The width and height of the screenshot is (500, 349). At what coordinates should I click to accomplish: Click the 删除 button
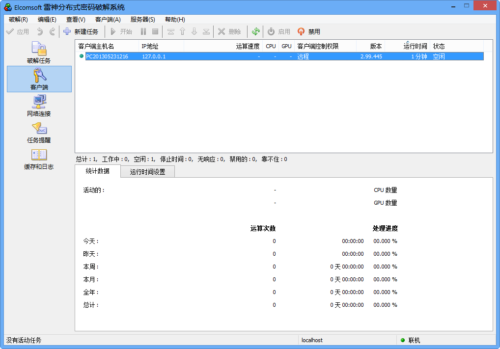(x=229, y=31)
